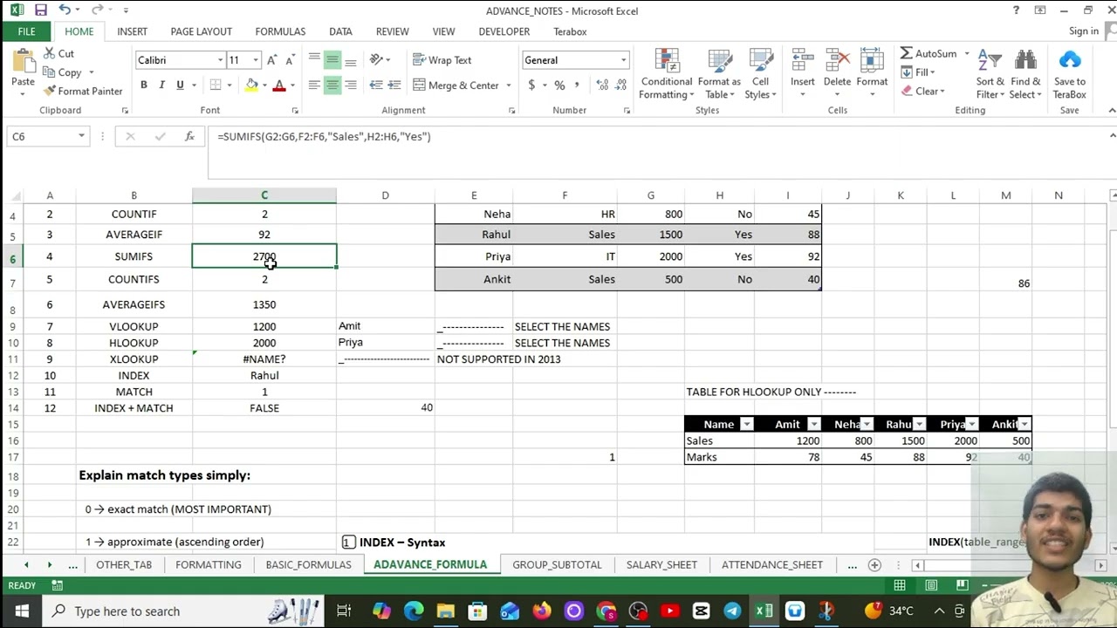Increase font size with the larger A
This screenshot has width=1117, height=628.
point(271,60)
